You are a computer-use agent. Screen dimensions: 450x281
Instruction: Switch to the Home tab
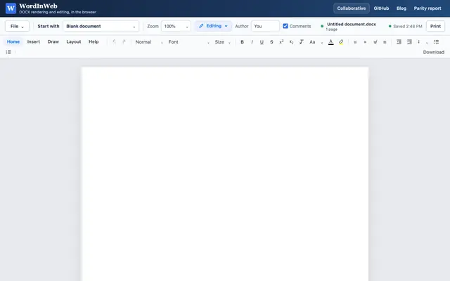coord(13,41)
